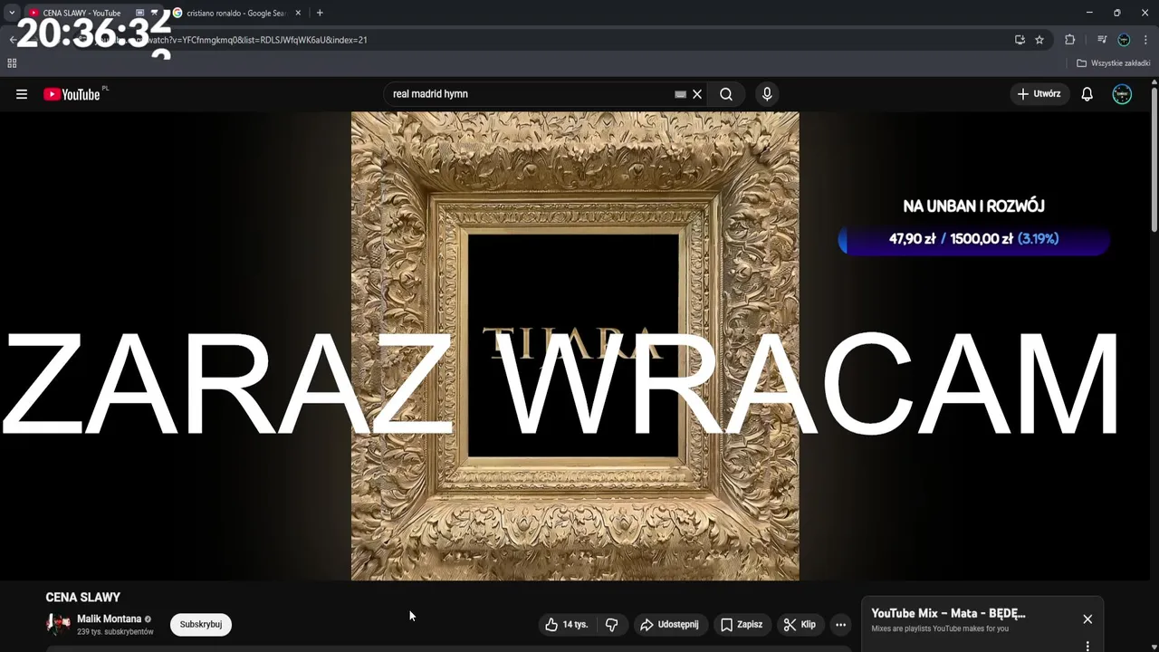1159x652 pixels.
Task: Open YouTube notifications bell
Action: [x=1087, y=94]
